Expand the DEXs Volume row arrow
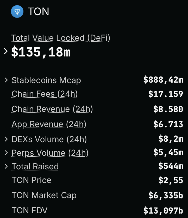The width and height of the screenshot is (188, 218). pos(6,139)
